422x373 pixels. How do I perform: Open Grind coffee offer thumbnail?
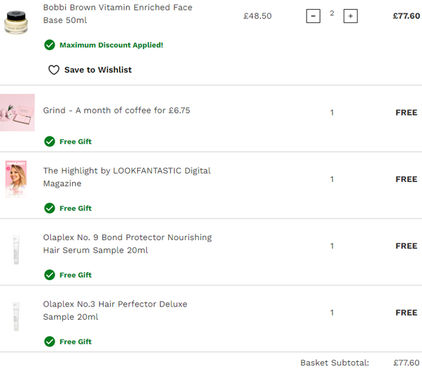point(17,113)
